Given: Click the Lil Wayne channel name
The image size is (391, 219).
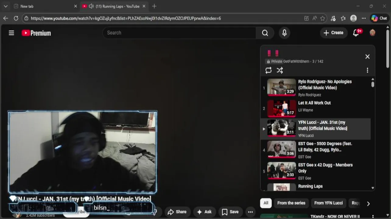Looking at the screenshot, I should tap(305, 110).
